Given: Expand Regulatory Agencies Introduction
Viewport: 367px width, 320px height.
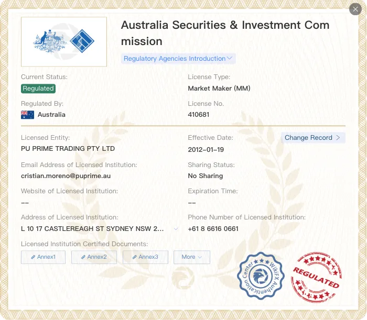Looking at the screenshot, I should [178, 59].
